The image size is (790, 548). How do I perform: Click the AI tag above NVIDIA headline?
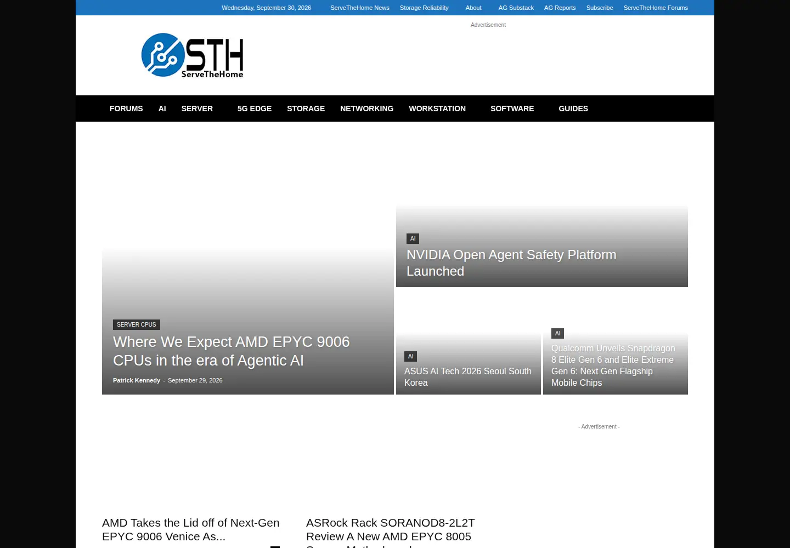[413, 238]
